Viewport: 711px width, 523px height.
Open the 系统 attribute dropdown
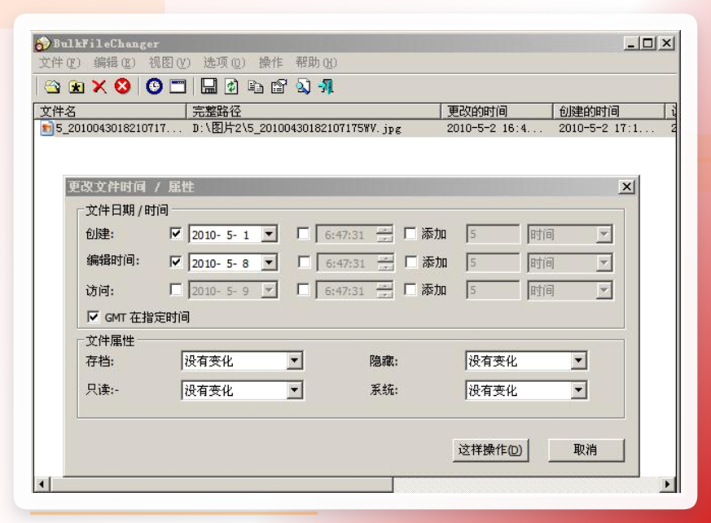point(578,389)
